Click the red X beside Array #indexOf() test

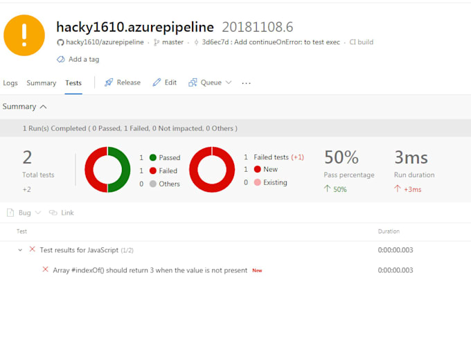45,270
